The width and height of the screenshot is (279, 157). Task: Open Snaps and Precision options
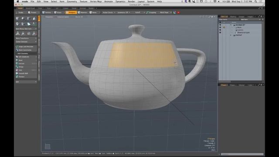click(26, 47)
